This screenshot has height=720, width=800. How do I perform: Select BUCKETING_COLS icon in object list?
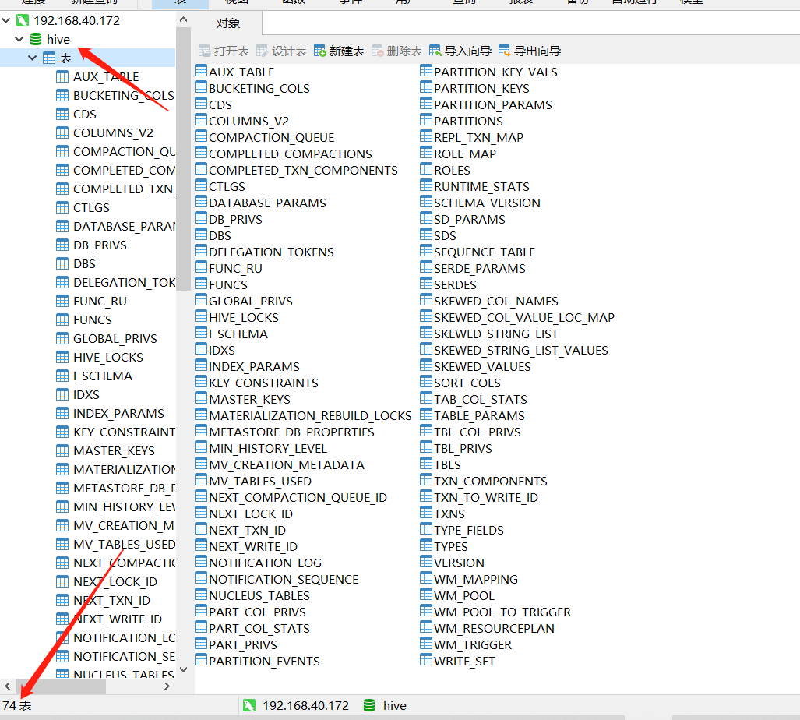(x=201, y=87)
